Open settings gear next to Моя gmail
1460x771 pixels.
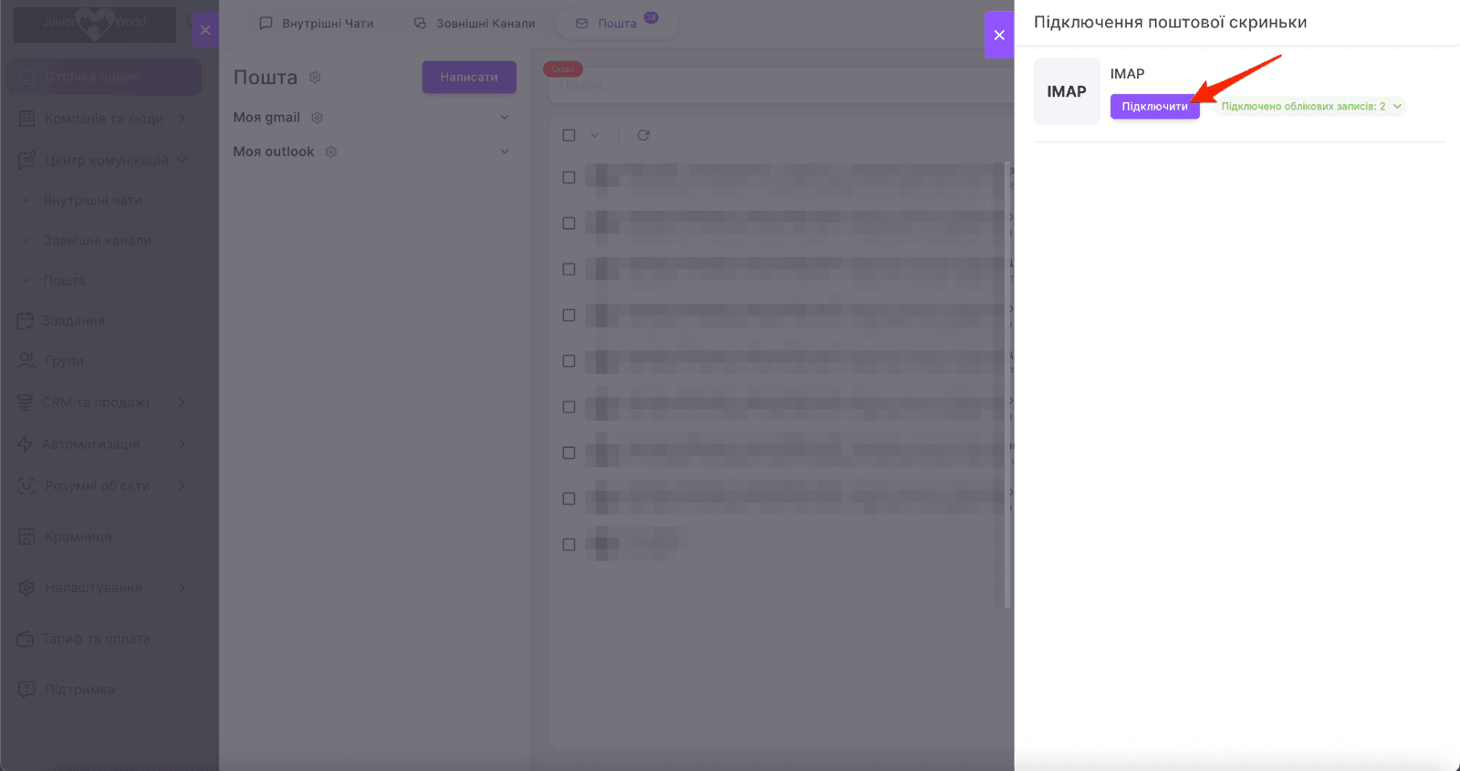pos(317,118)
